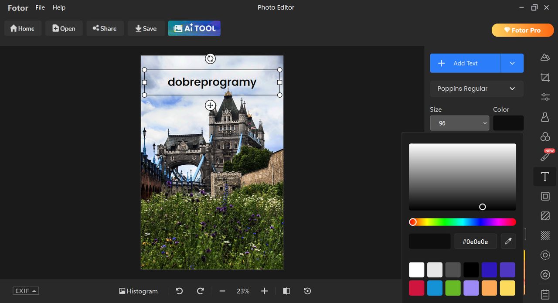This screenshot has width=558, height=303.
Task: Open the Frames tool icon
Action: [545, 196]
